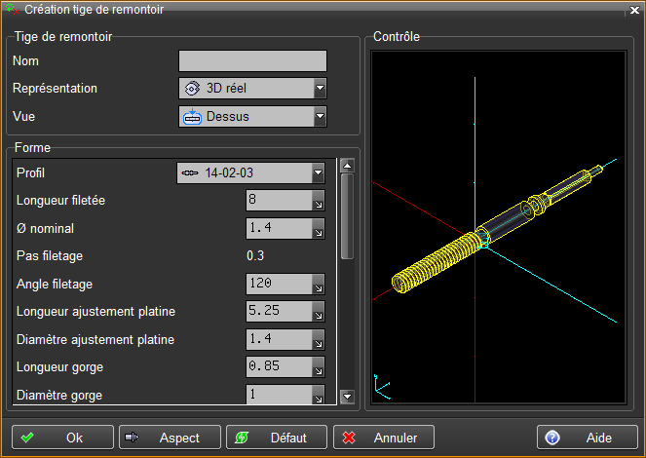
Task: Click the 3D réel representation icon
Action: (192, 89)
